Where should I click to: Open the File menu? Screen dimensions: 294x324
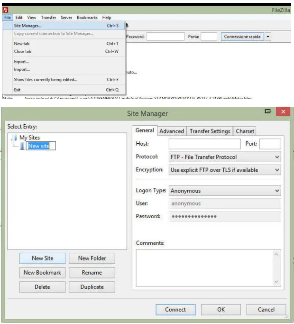pyautogui.click(x=8, y=18)
